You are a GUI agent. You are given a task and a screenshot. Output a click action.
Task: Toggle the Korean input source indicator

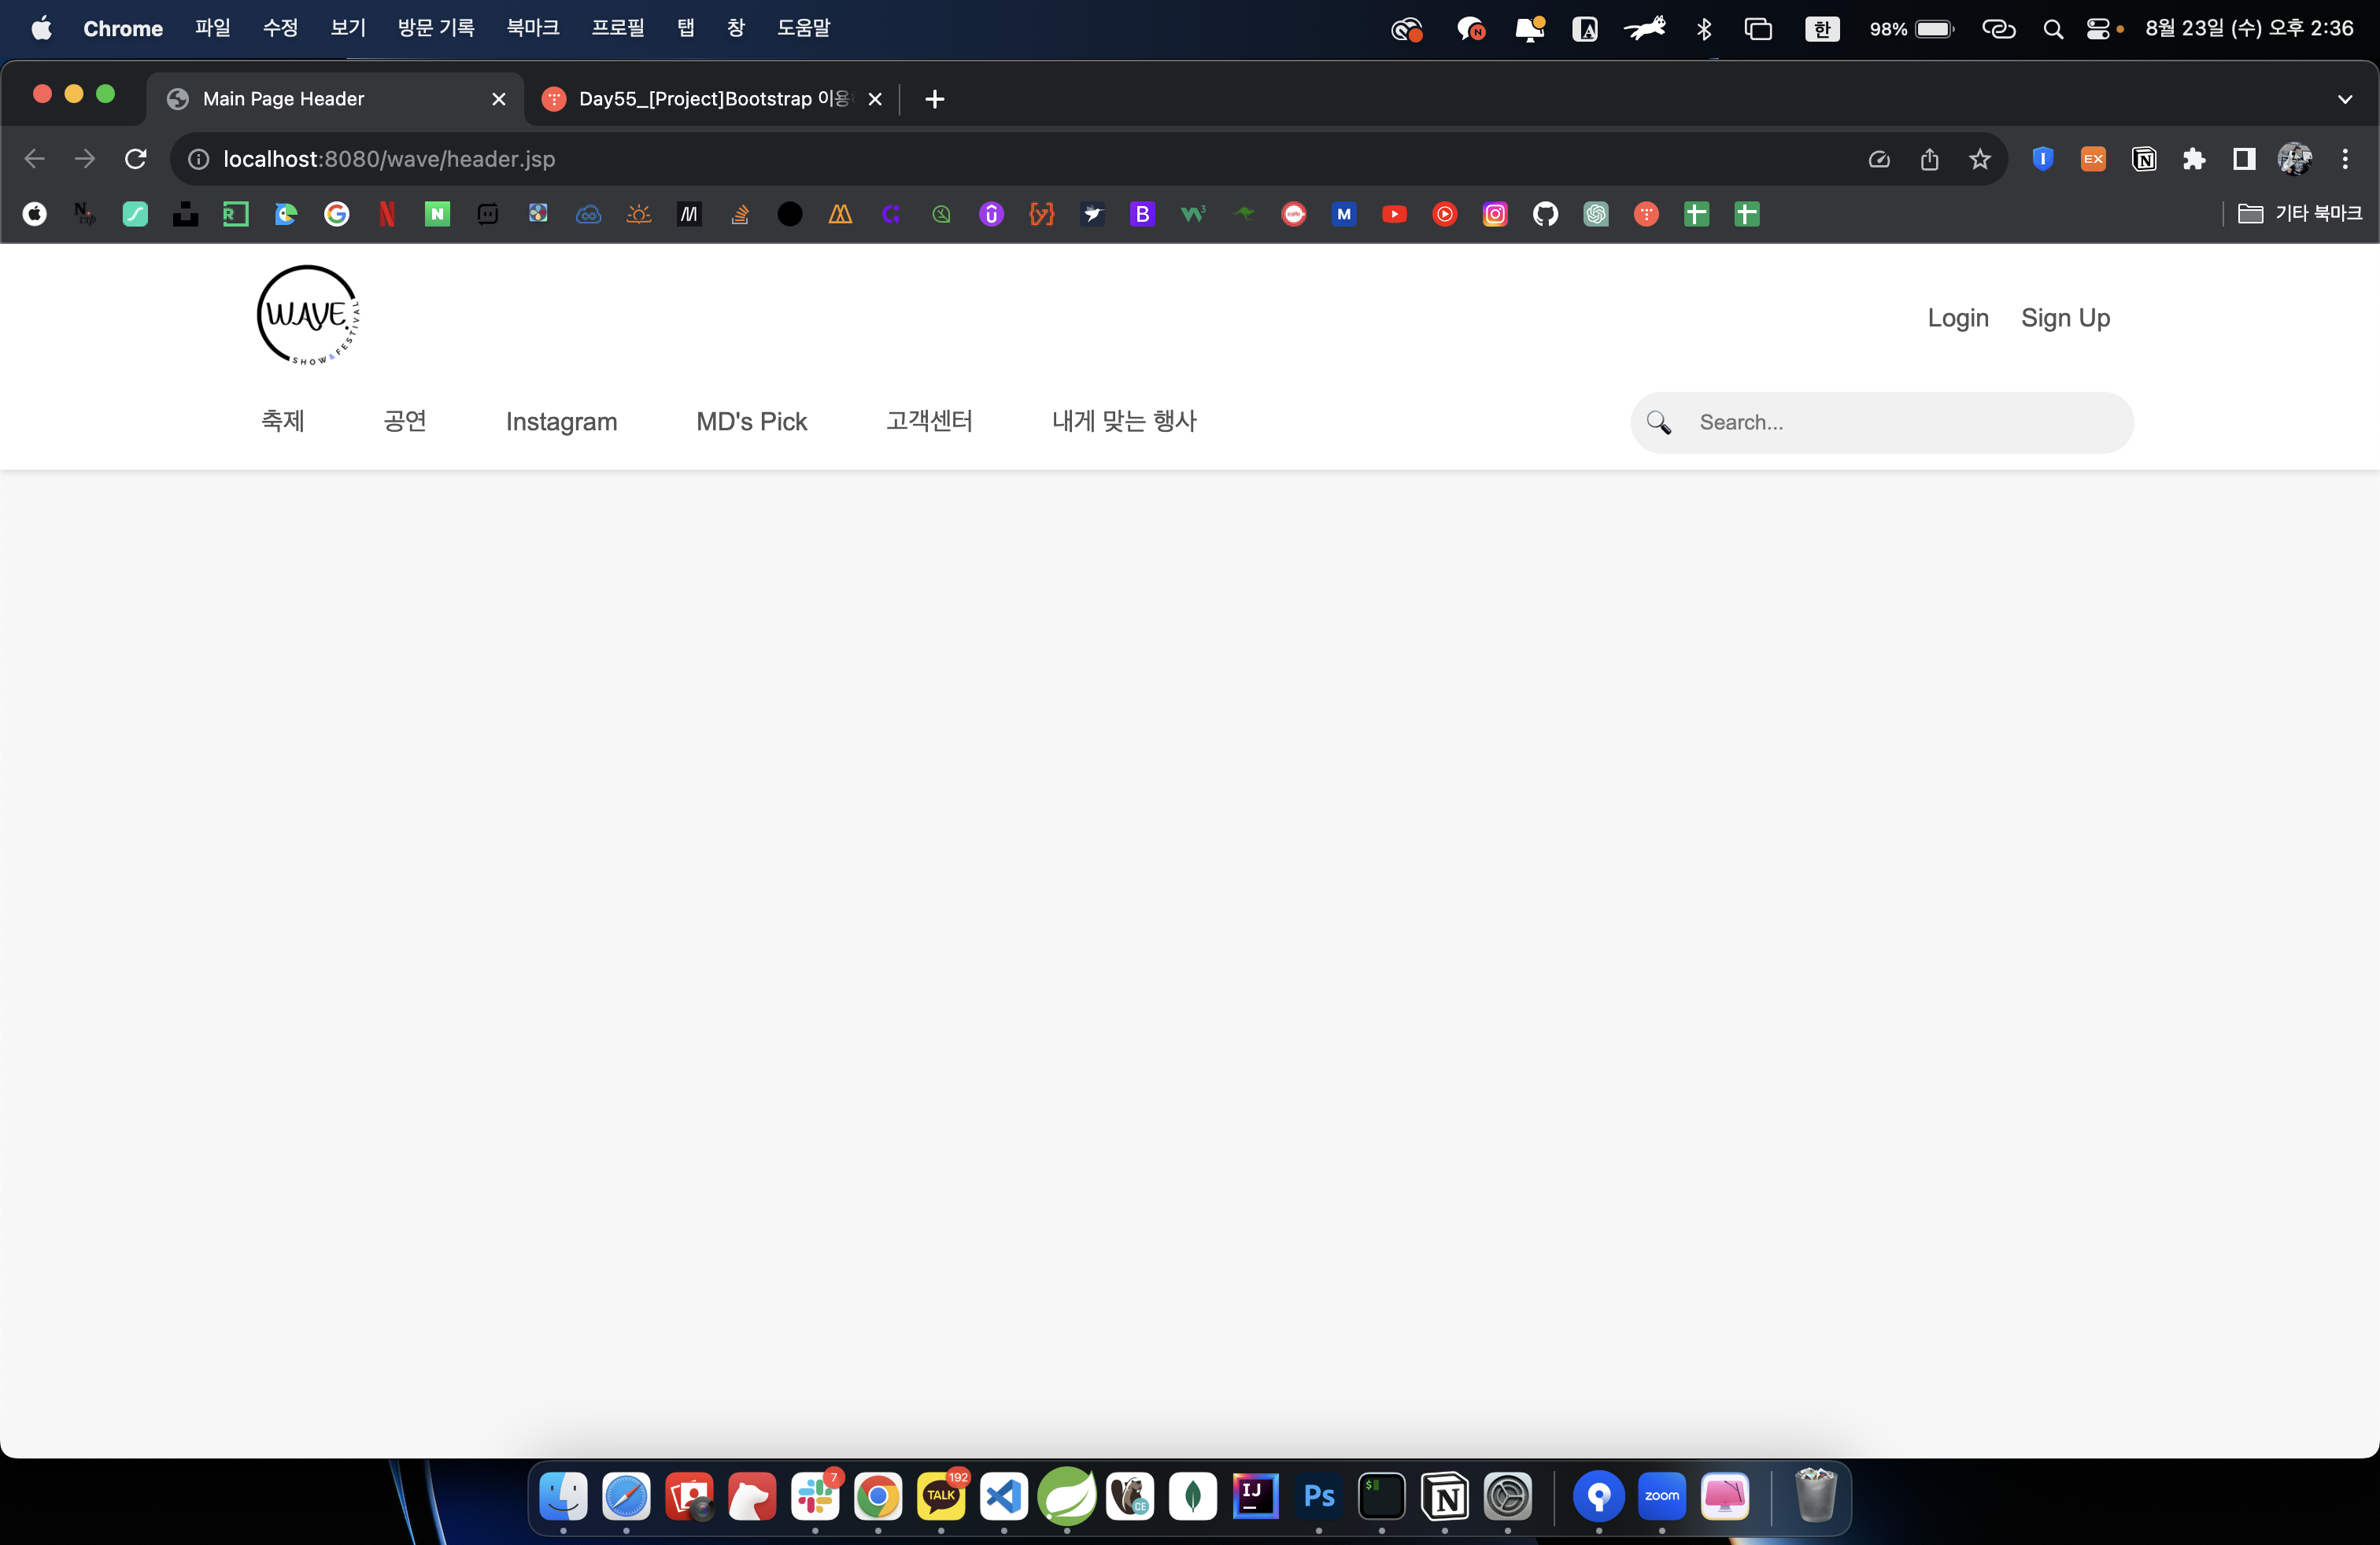(x=1821, y=29)
